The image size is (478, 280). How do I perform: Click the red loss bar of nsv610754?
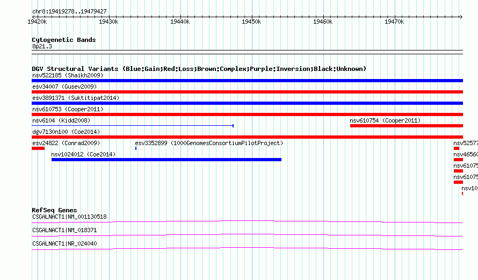(407, 126)
